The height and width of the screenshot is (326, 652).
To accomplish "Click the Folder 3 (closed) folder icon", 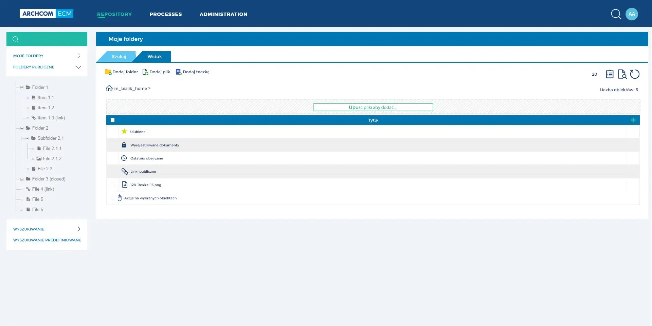I will point(28,179).
